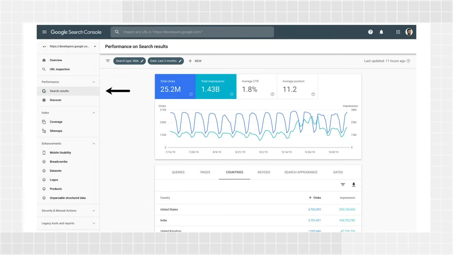Open the hamburger main menu
The image size is (453, 255).
pos(44,32)
